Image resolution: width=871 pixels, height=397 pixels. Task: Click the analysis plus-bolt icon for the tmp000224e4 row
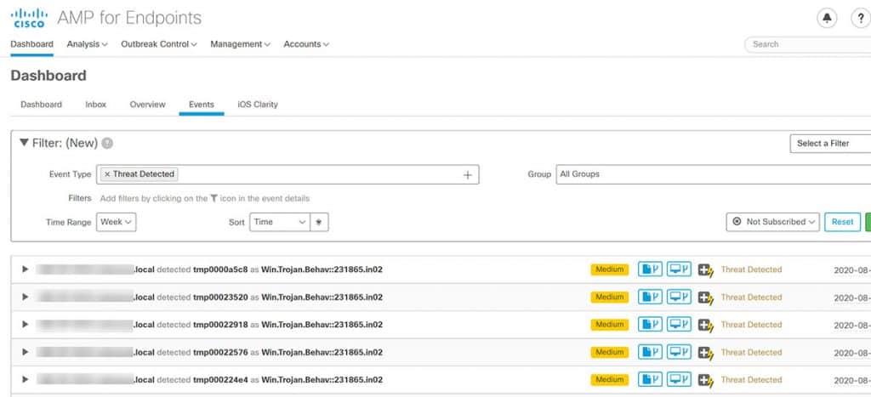click(x=705, y=380)
